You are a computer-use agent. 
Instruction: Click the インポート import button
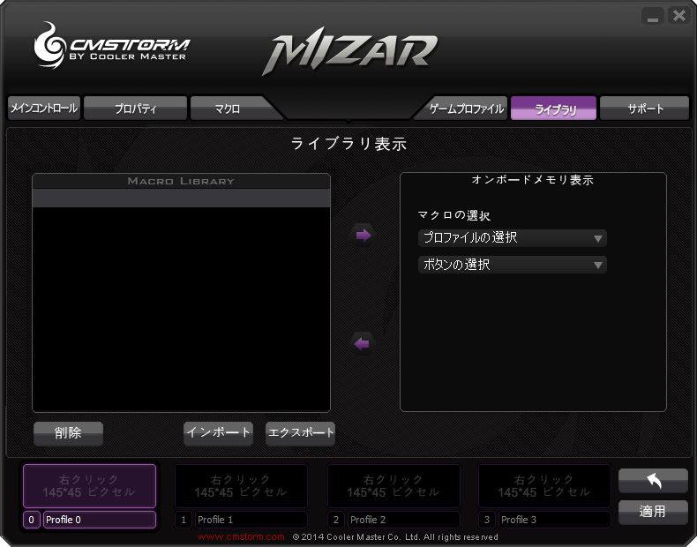[218, 433]
